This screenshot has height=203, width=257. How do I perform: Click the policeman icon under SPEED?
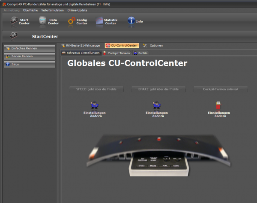coord(95,105)
